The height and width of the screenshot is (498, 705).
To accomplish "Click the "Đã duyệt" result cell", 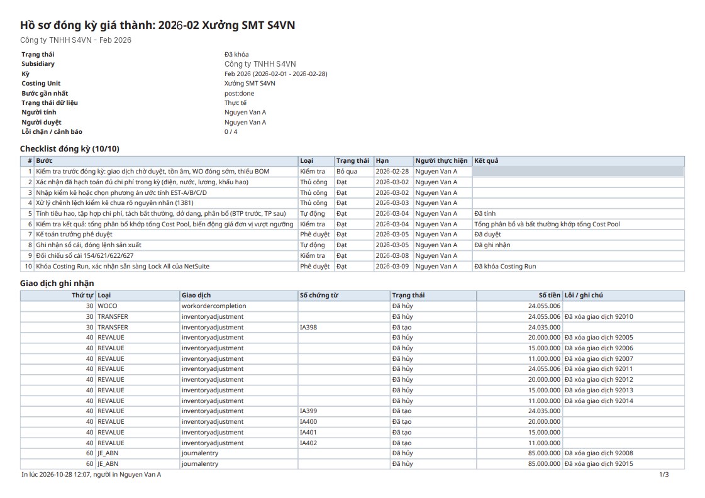I will coord(578,235).
